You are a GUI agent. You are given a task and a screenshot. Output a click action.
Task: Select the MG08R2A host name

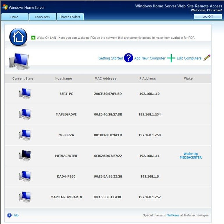[x=66, y=135]
